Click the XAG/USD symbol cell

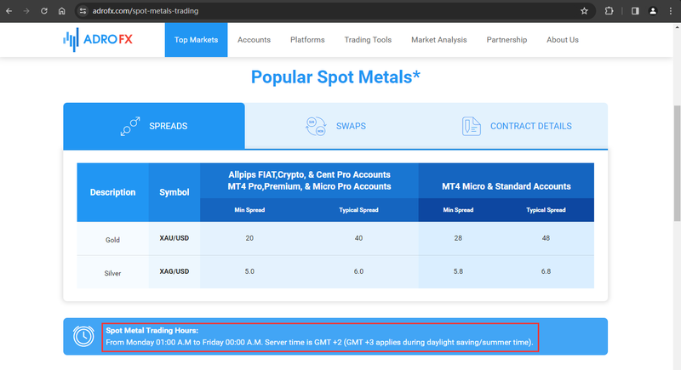click(x=175, y=271)
